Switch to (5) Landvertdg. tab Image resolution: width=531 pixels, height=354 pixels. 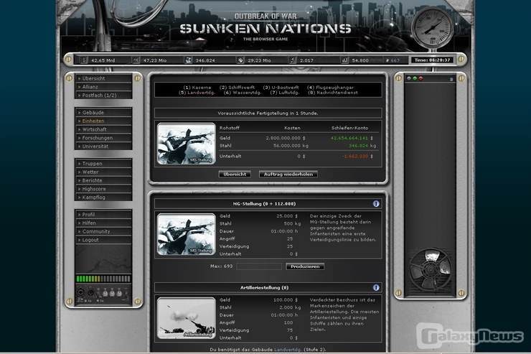(x=197, y=93)
